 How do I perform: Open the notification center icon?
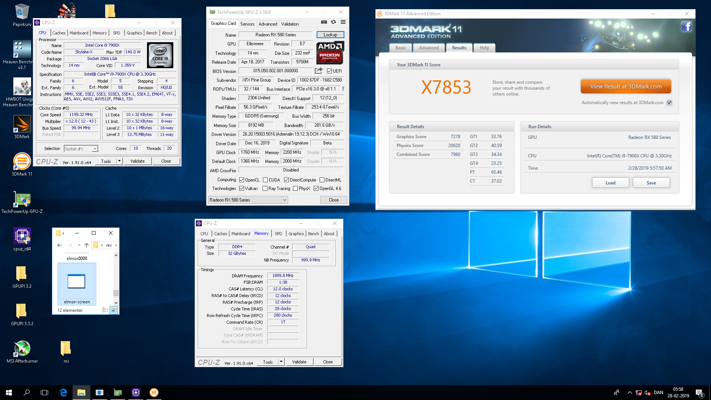pos(699,393)
